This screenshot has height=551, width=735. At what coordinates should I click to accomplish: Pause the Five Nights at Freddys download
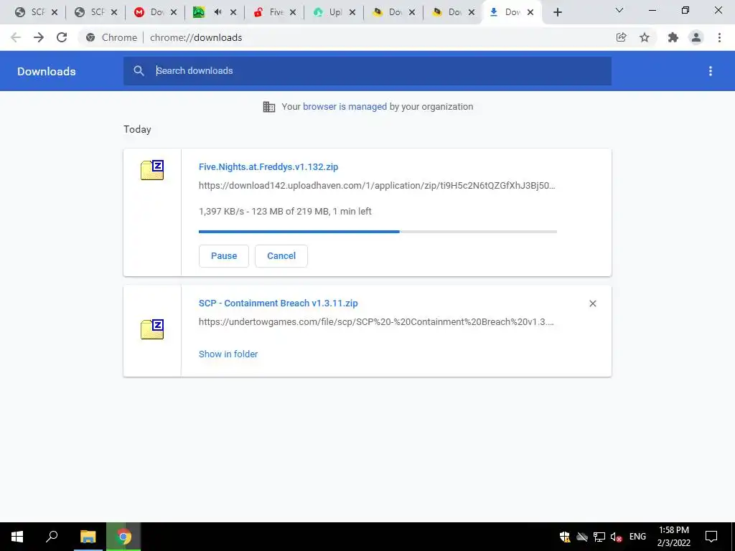coord(224,256)
